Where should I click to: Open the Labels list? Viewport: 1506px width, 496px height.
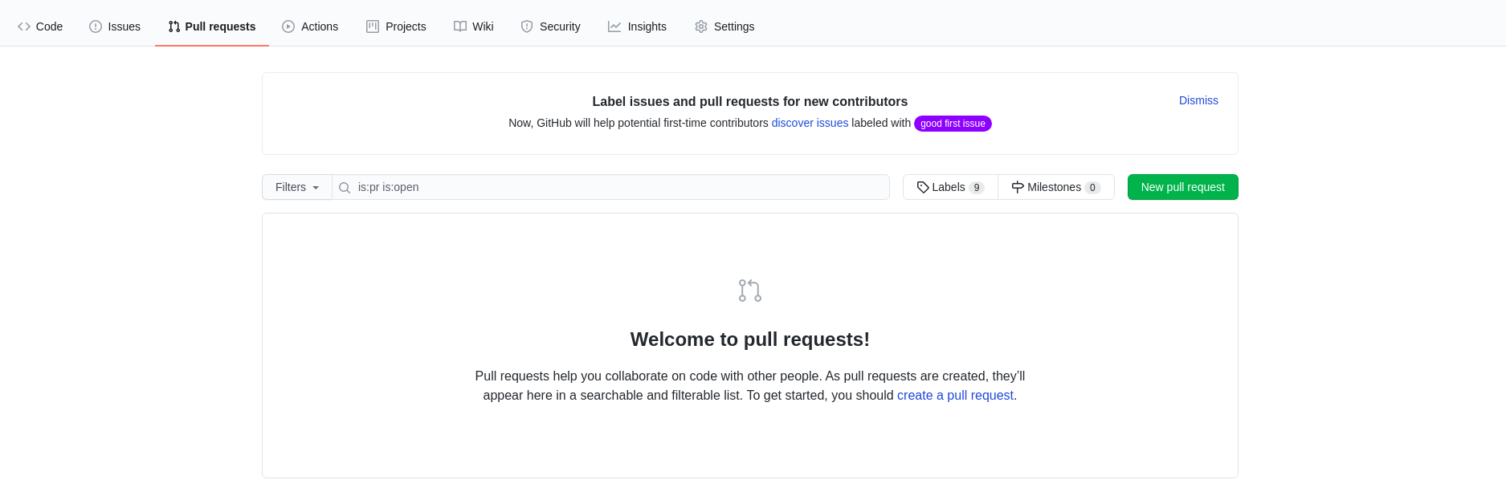click(x=950, y=187)
